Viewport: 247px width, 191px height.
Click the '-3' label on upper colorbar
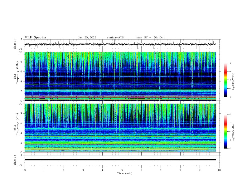[230, 63]
